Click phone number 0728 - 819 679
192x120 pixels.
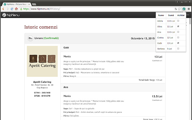[x=42, y=96]
